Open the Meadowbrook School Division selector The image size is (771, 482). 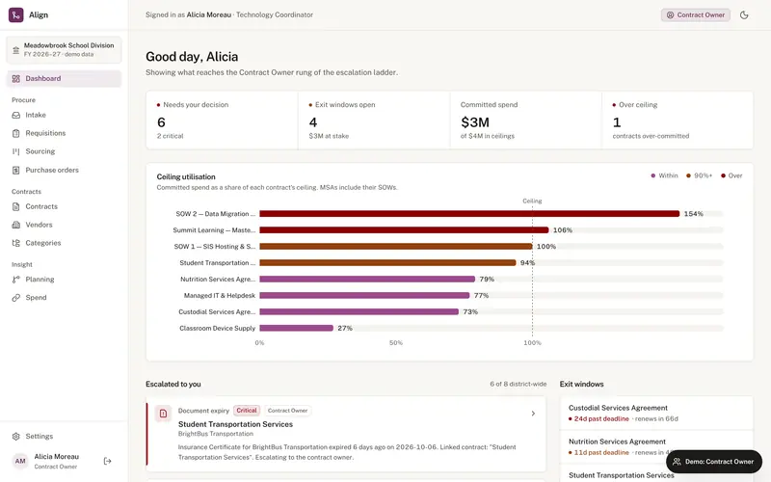pos(64,50)
